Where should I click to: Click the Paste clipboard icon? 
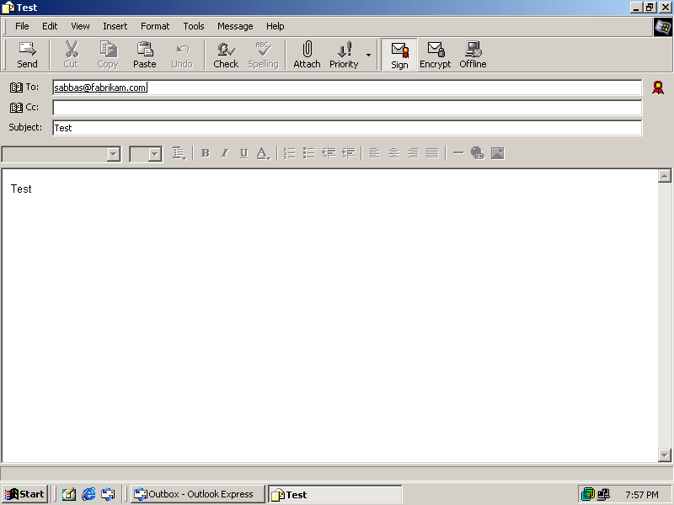coord(145,50)
